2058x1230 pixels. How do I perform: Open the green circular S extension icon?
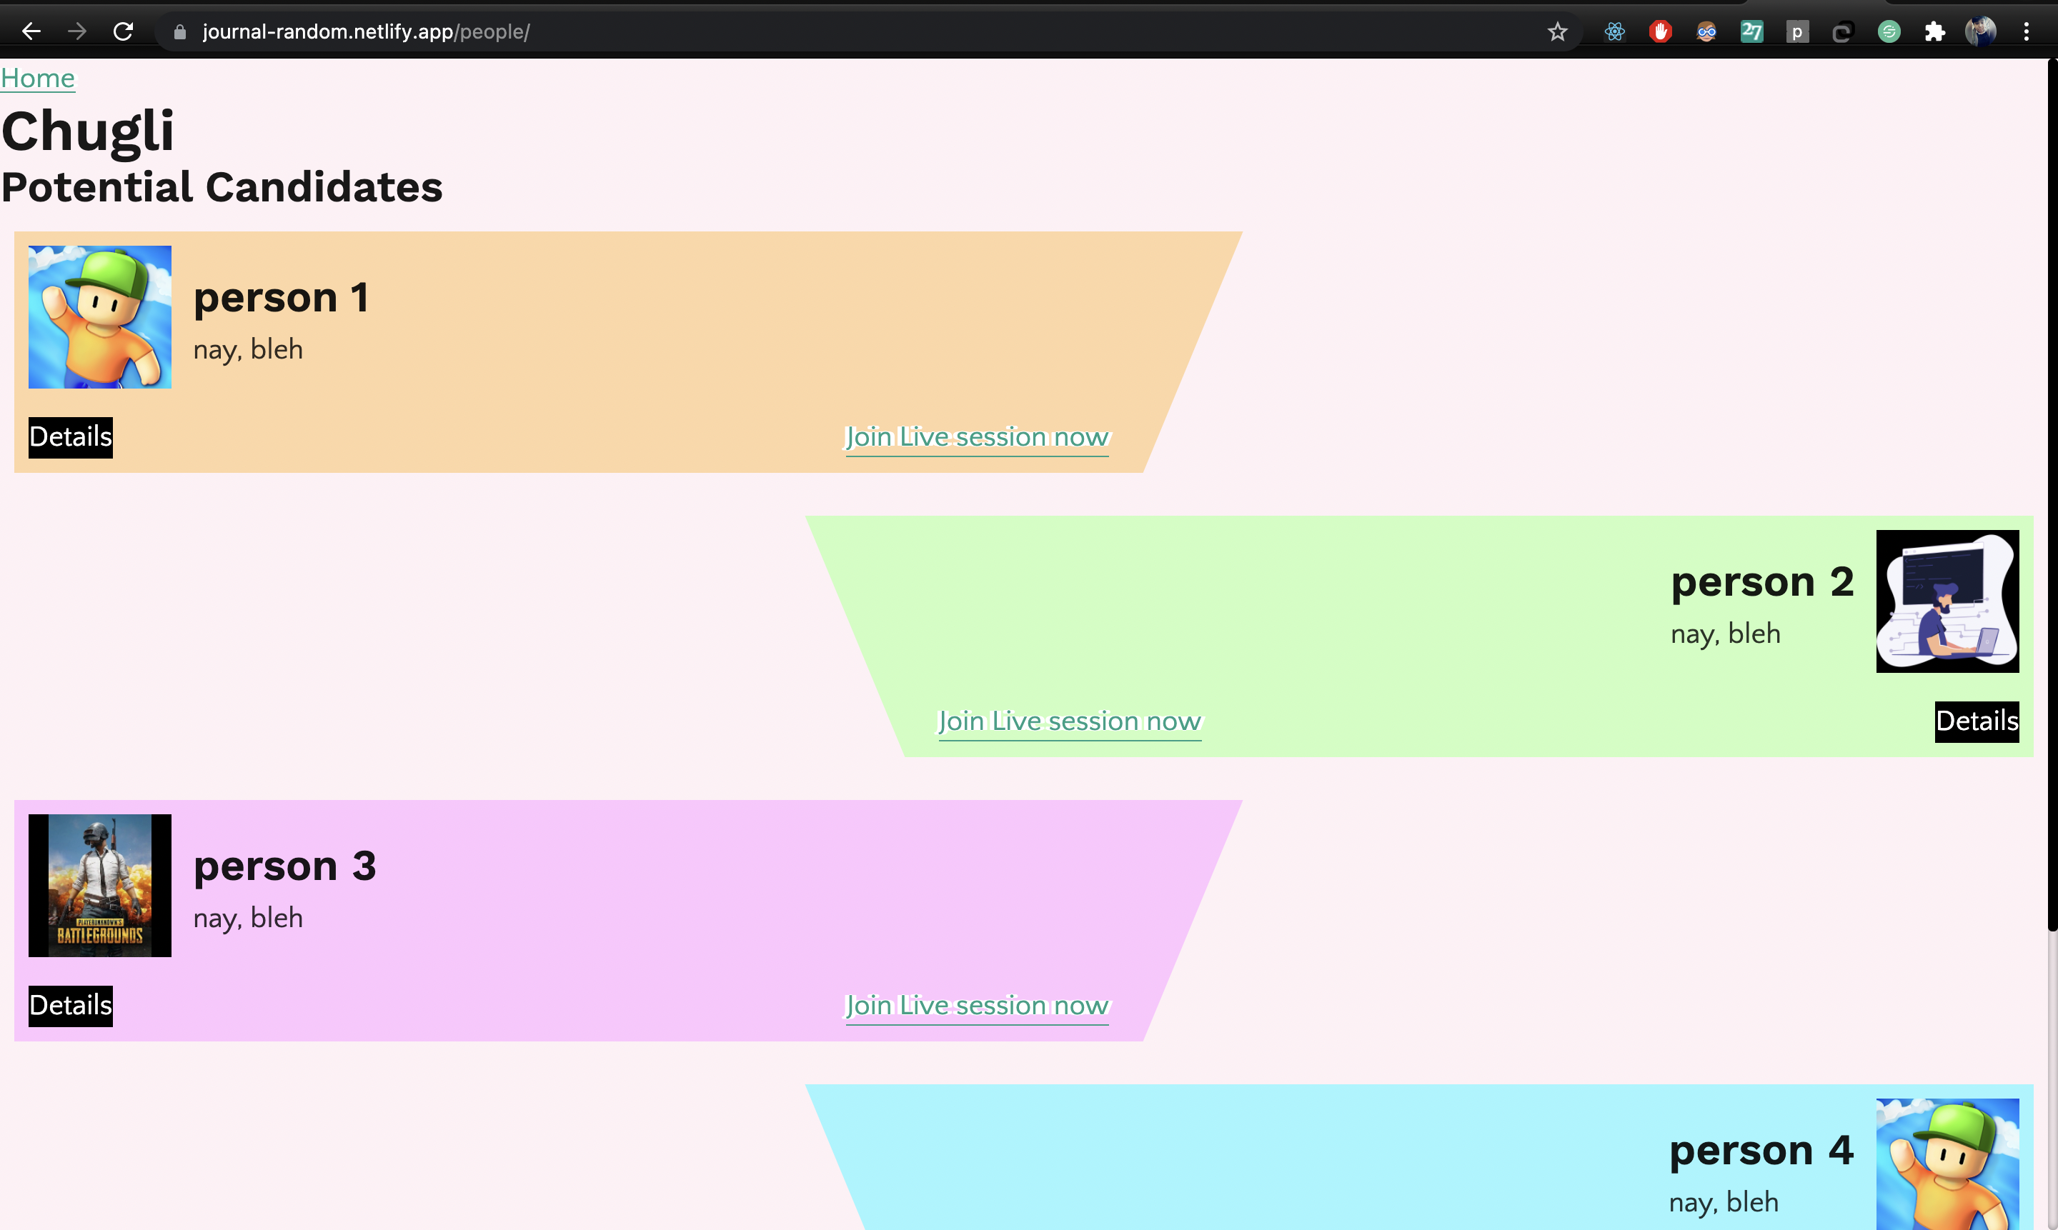tap(1889, 31)
